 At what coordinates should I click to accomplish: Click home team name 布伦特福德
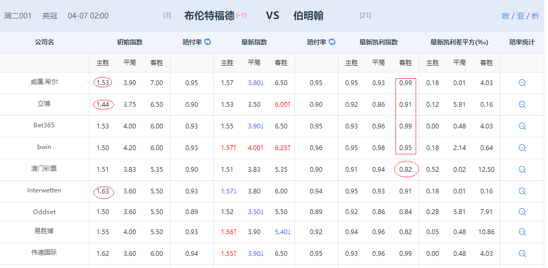(x=209, y=16)
